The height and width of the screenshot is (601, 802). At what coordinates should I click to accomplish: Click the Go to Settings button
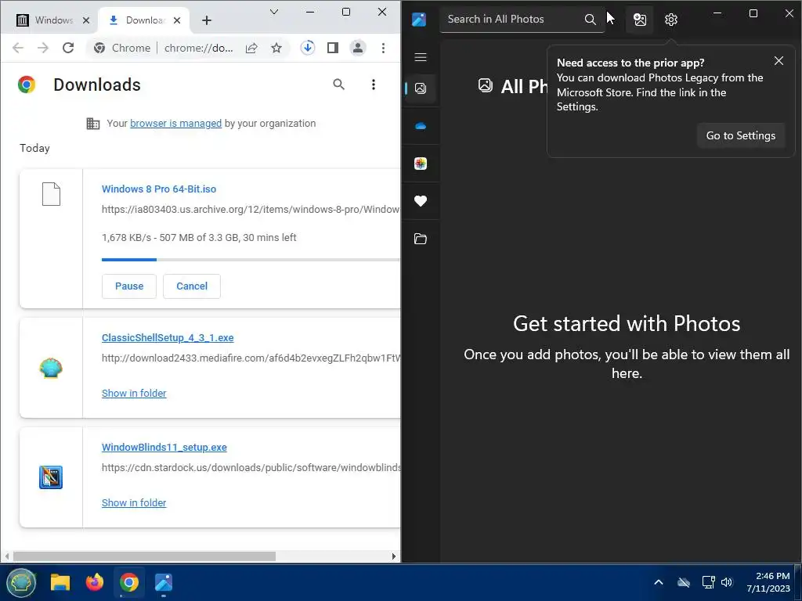(741, 135)
